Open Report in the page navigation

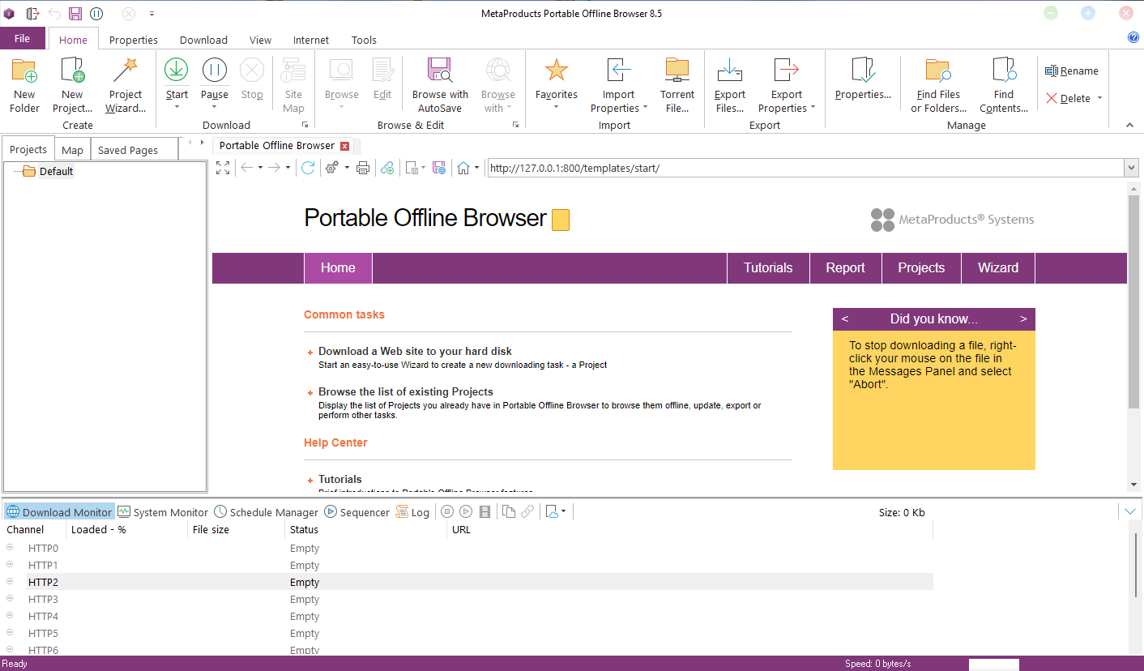point(845,268)
